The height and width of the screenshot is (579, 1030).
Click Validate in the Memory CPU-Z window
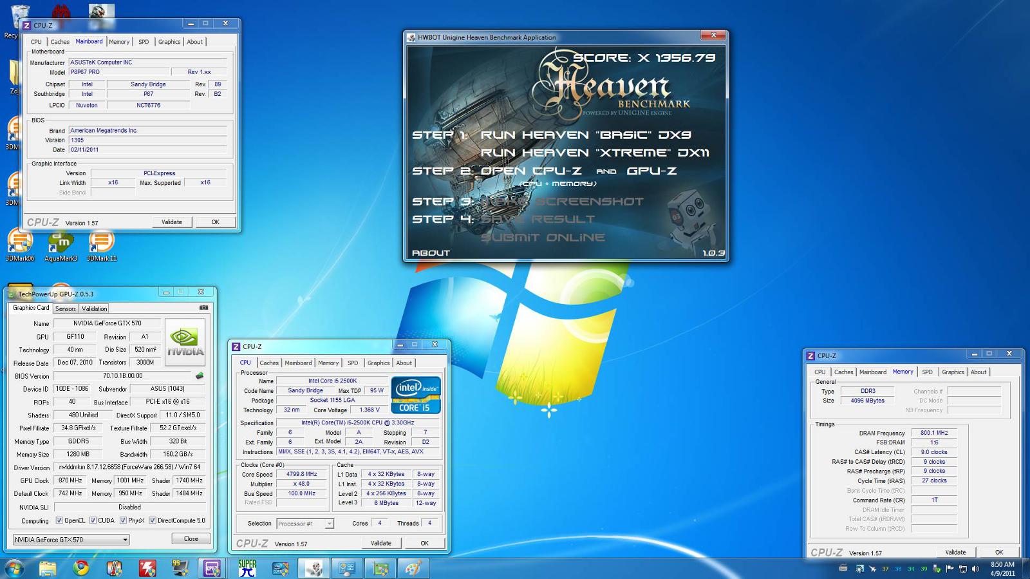(955, 553)
